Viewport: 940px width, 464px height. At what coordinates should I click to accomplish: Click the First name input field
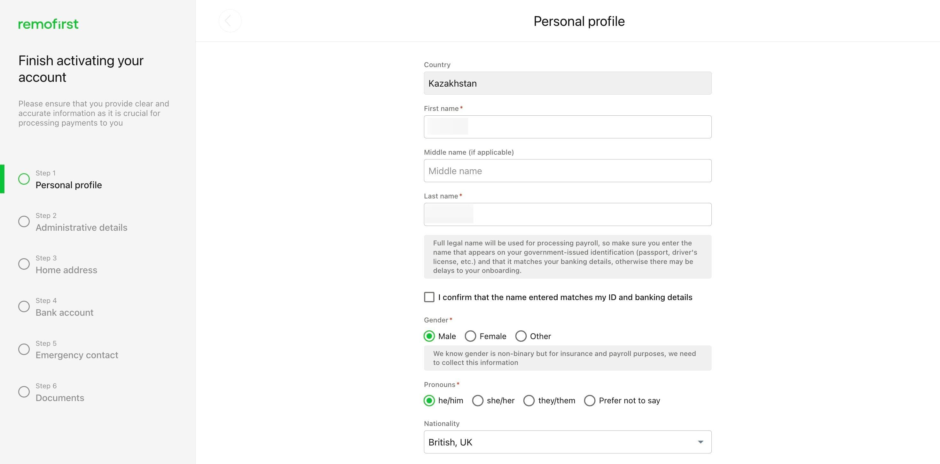pyautogui.click(x=568, y=127)
